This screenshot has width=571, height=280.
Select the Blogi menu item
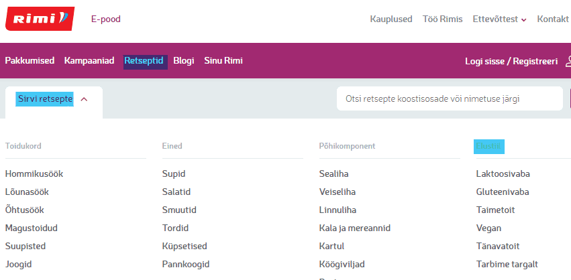[183, 61]
